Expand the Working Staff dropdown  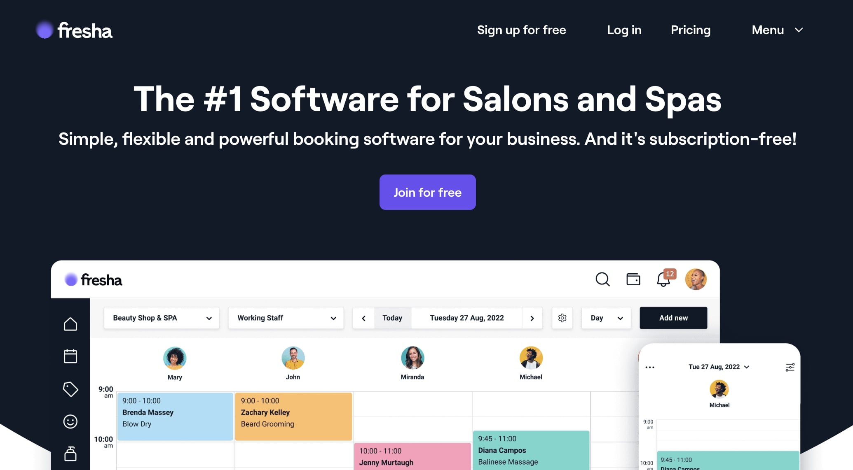click(286, 318)
